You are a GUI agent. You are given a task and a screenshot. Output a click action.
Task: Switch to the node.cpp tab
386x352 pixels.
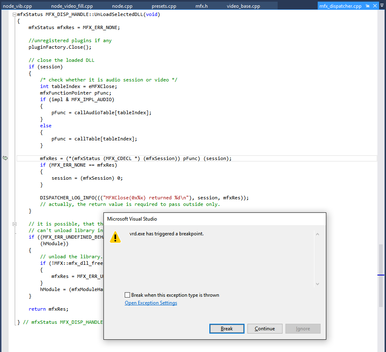pos(122,6)
